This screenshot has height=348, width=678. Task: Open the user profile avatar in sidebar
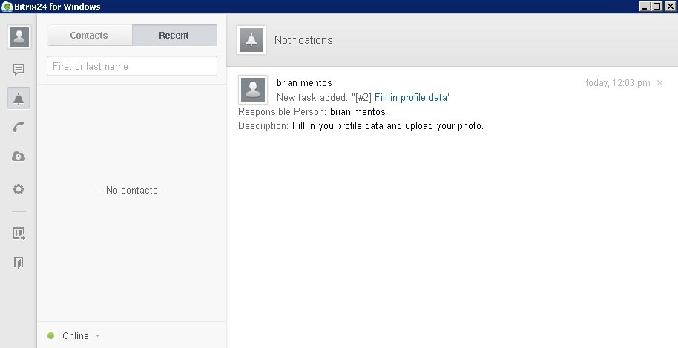tap(19, 37)
